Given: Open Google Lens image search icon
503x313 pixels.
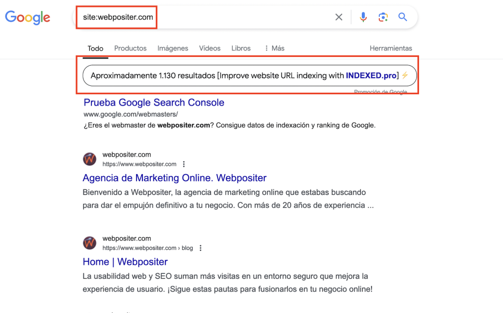Looking at the screenshot, I should click(383, 17).
